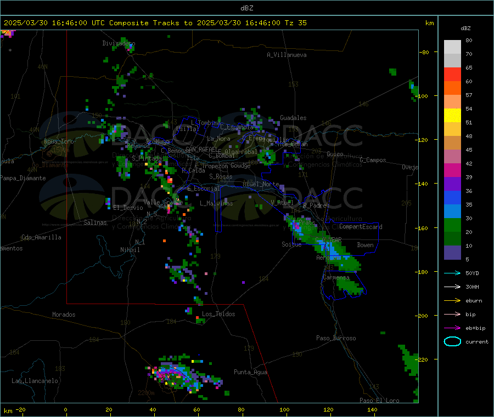
Task: Click the 'G_Campos' map label
Action: click(x=373, y=160)
